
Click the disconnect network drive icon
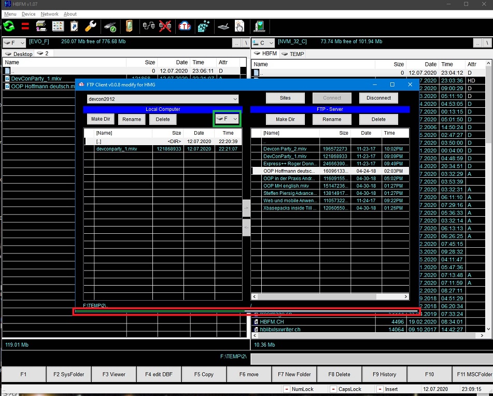pyautogui.click(x=165, y=26)
